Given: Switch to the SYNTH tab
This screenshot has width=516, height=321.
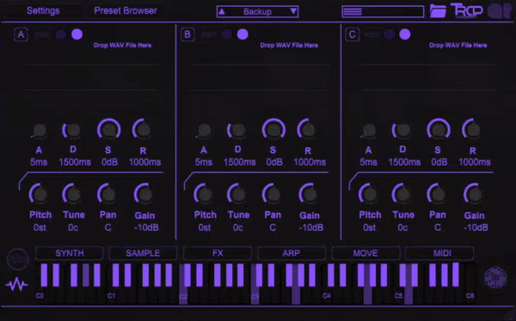Looking at the screenshot, I should point(70,253).
